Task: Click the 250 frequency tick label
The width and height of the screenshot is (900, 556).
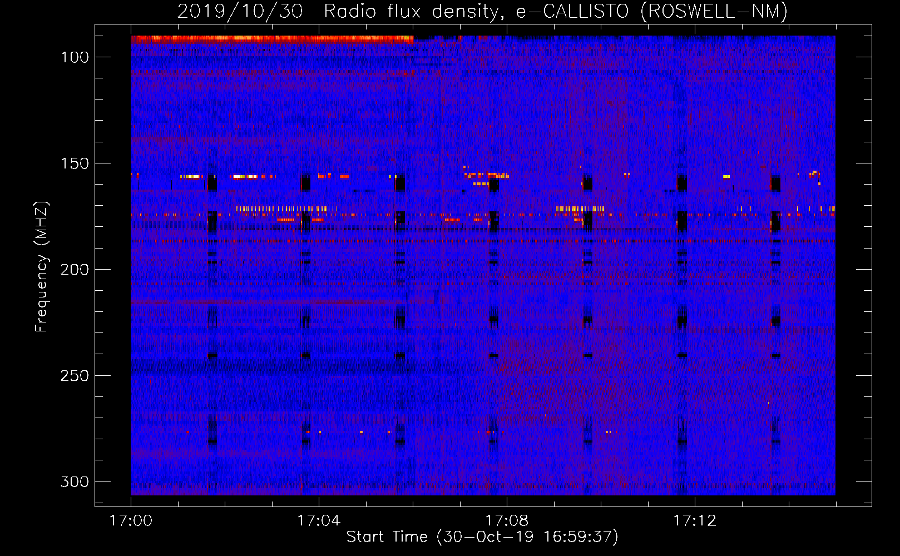Action: click(75, 376)
